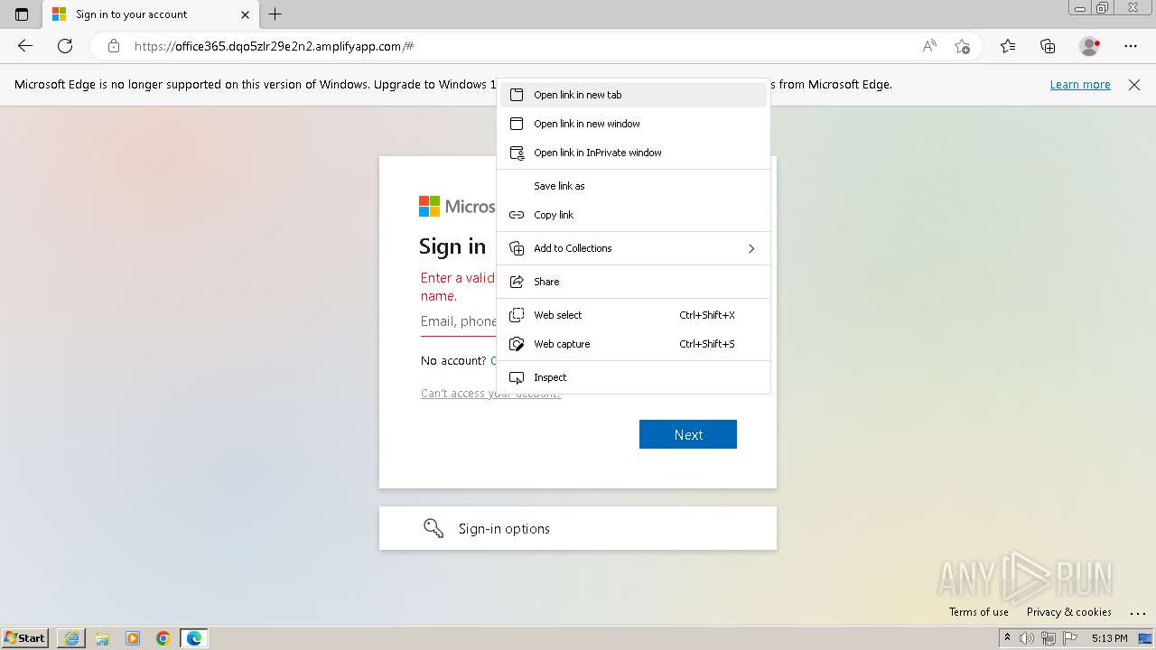Click Can't access your account link
The width and height of the screenshot is (1156, 650).
pos(490,394)
